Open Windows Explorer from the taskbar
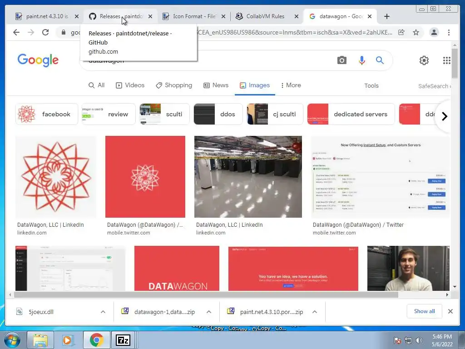The width and height of the screenshot is (465, 349). tap(40, 340)
